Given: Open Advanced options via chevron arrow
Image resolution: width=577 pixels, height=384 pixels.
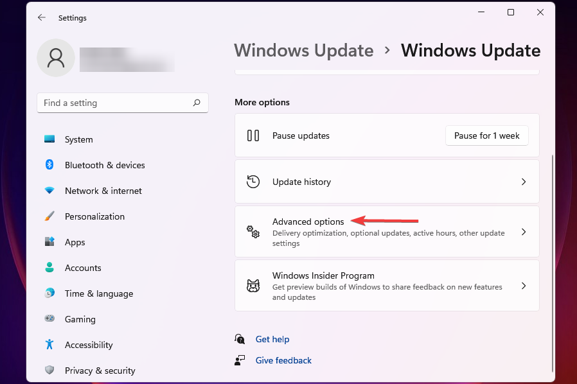Looking at the screenshot, I should pyautogui.click(x=523, y=232).
